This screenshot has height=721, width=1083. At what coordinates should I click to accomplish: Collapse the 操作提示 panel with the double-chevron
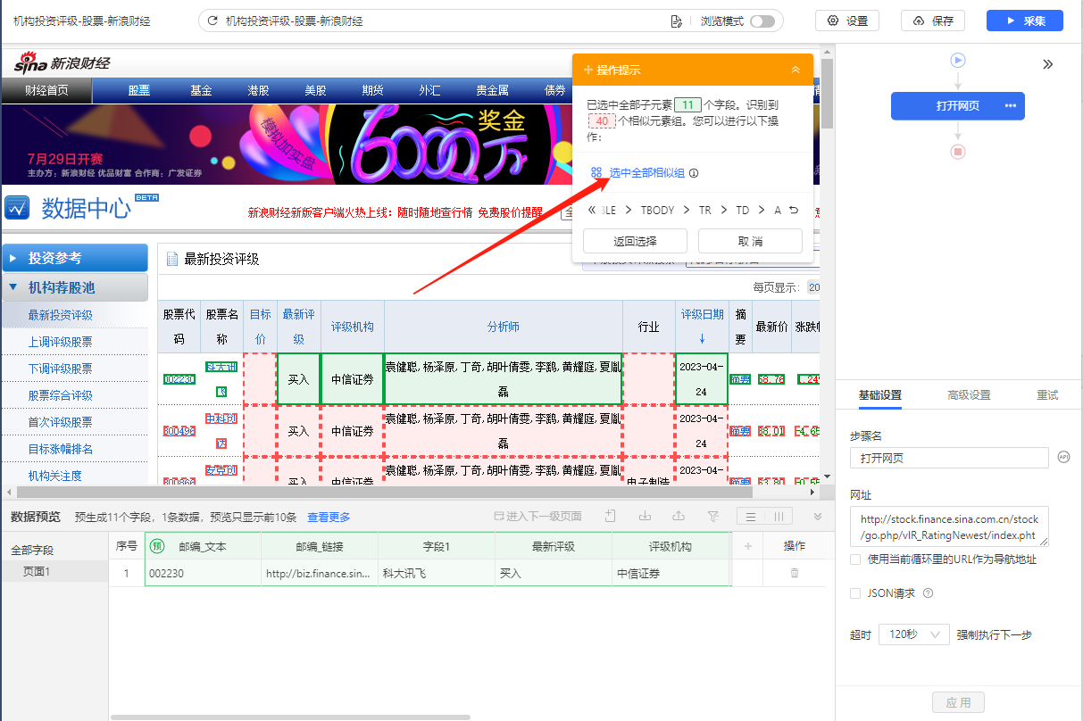796,70
